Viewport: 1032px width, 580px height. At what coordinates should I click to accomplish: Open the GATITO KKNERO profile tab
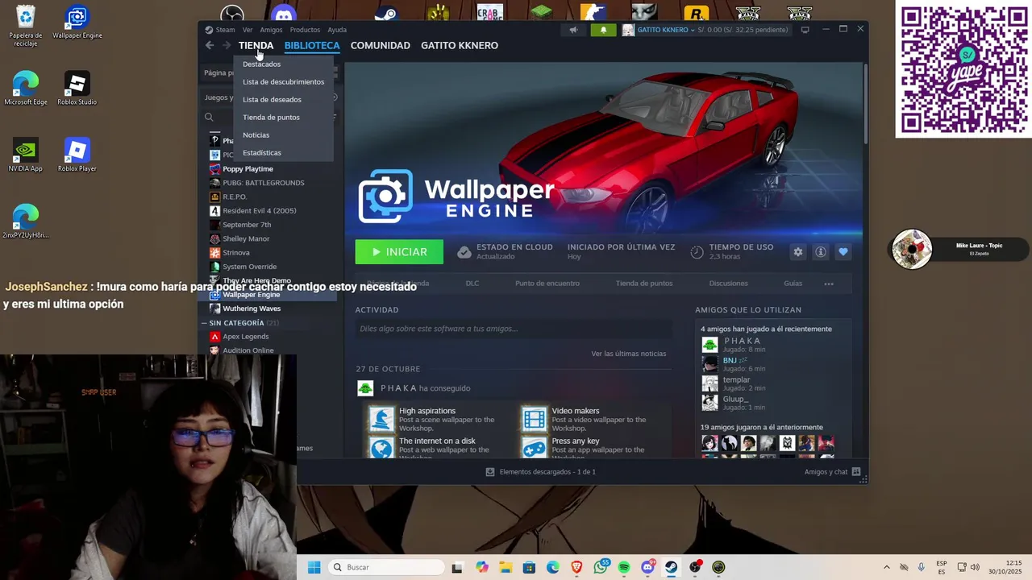(x=460, y=45)
